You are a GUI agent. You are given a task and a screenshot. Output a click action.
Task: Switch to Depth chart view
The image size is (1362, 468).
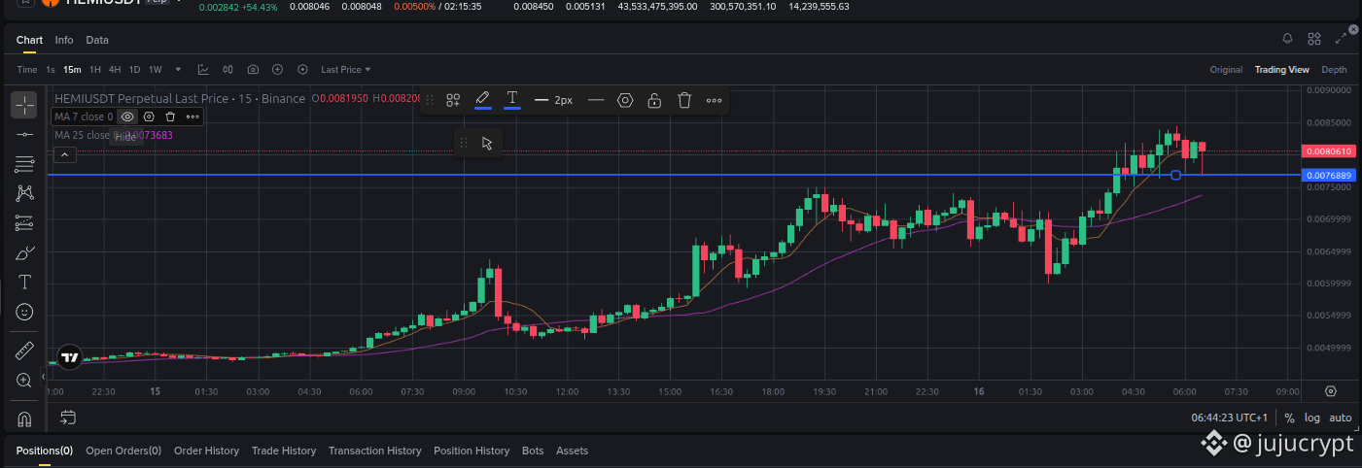click(x=1334, y=70)
